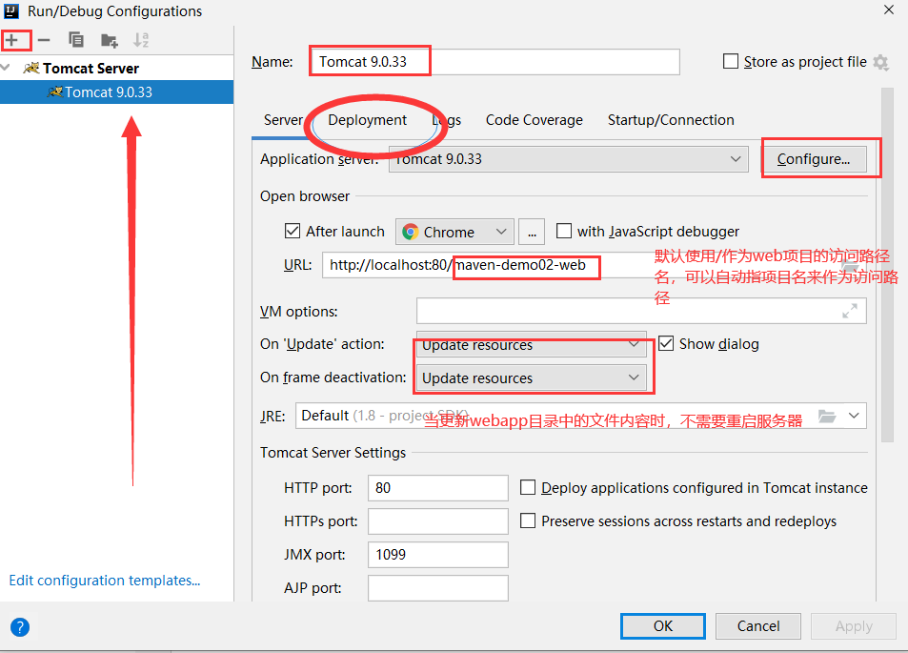Create a new folder with the folder-plus icon

tap(109, 40)
